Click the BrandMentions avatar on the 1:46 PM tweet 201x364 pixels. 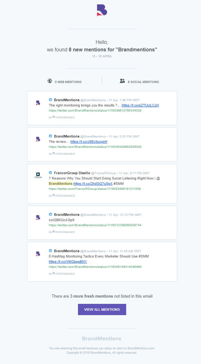point(38,103)
